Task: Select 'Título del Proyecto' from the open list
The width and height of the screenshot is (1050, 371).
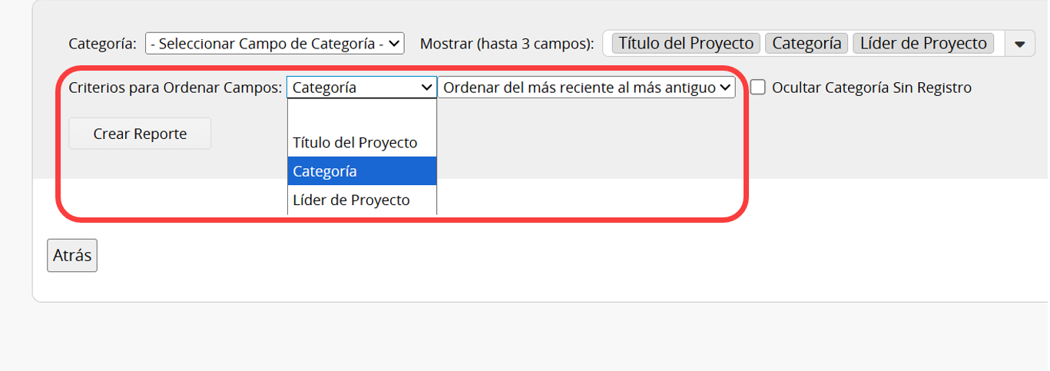Action: click(362, 143)
